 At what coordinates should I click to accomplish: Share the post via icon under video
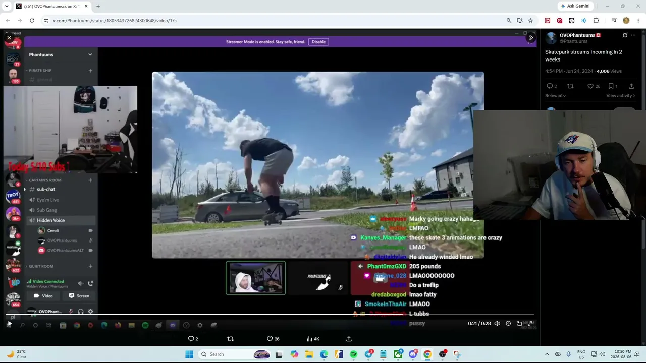click(349, 339)
